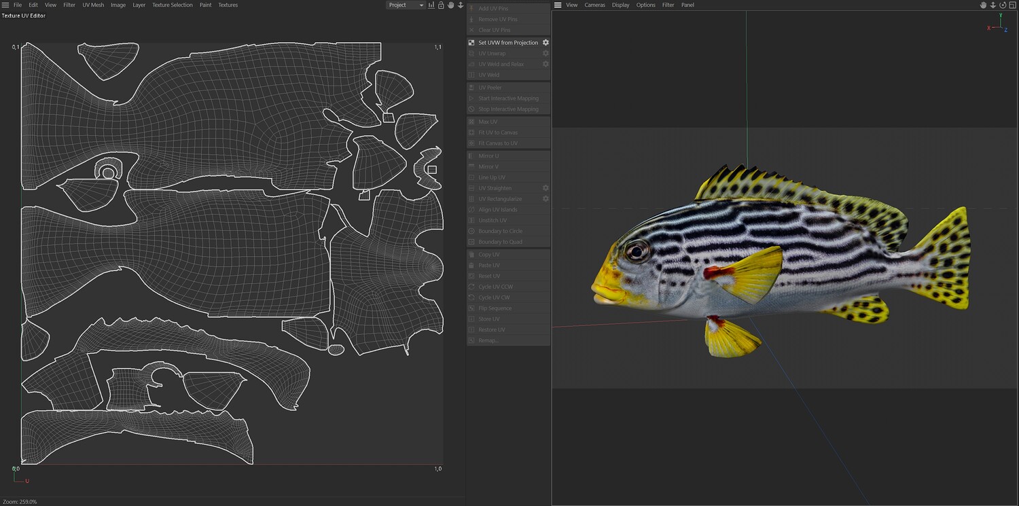Click Reset UV command
Image resolution: width=1019 pixels, height=506 pixels.
tap(508, 276)
